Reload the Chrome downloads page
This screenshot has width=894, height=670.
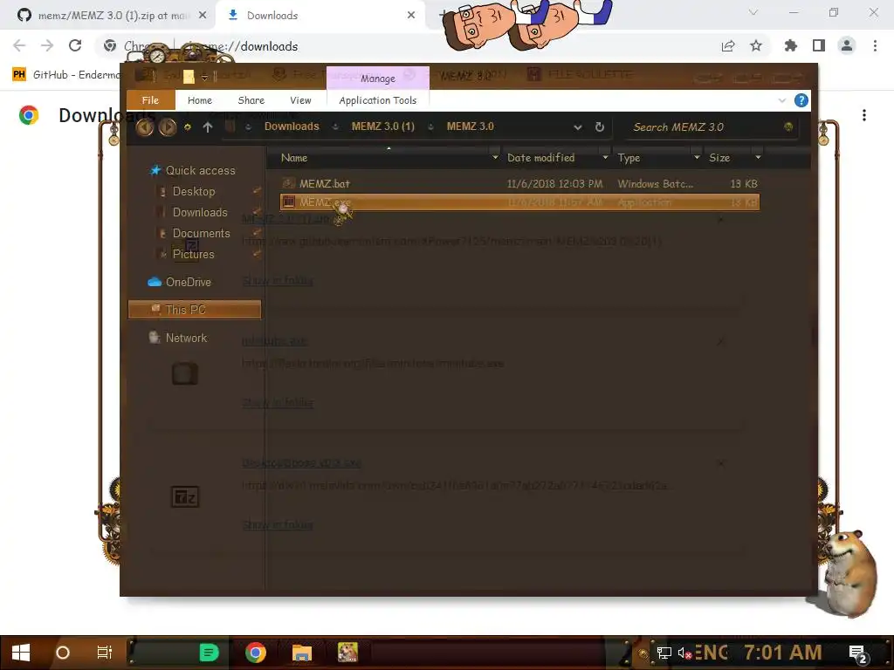(x=75, y=45)
